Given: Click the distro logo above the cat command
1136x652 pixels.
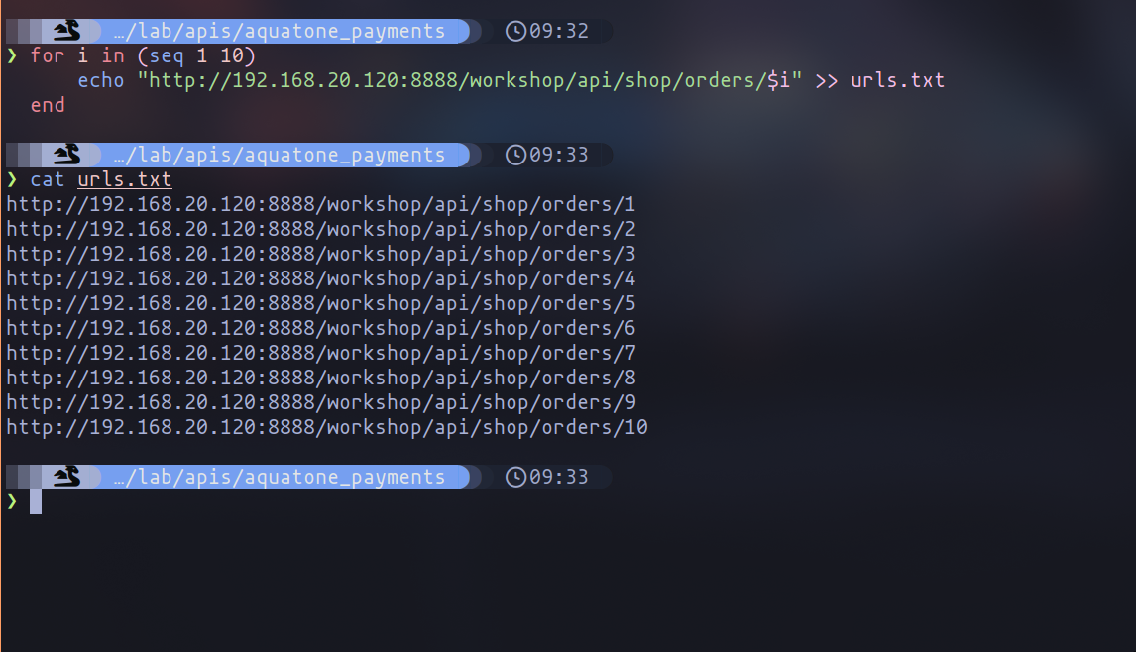Looking at the screenshot, I should [x=66, y=155].
